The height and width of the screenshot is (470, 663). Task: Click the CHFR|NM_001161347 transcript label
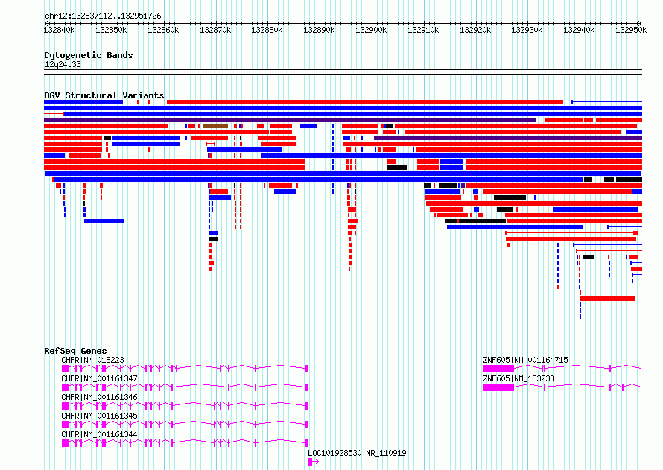pos(99,378)
